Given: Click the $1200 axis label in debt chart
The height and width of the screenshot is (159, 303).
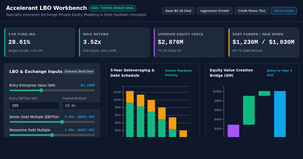Looking at the screenshot, I should [x=117, y=92].
